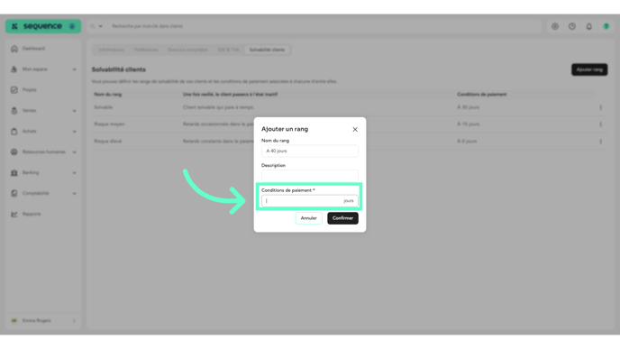Viewport: 620px width, 349px height.
Task: Open row menu for Risque élevé rank
Action: pos(600,142)
